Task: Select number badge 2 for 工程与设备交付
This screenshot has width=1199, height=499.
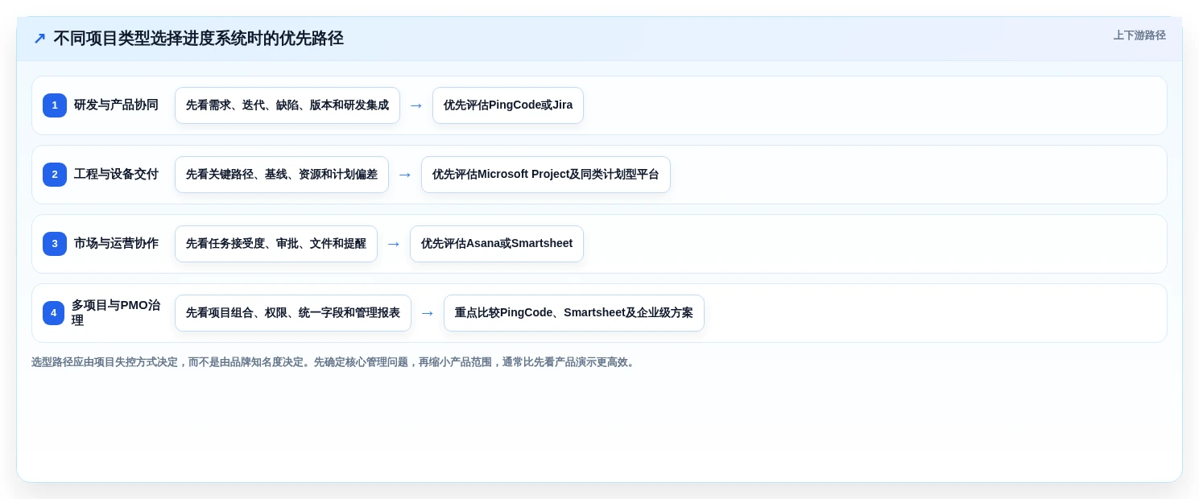Action: 55,175
